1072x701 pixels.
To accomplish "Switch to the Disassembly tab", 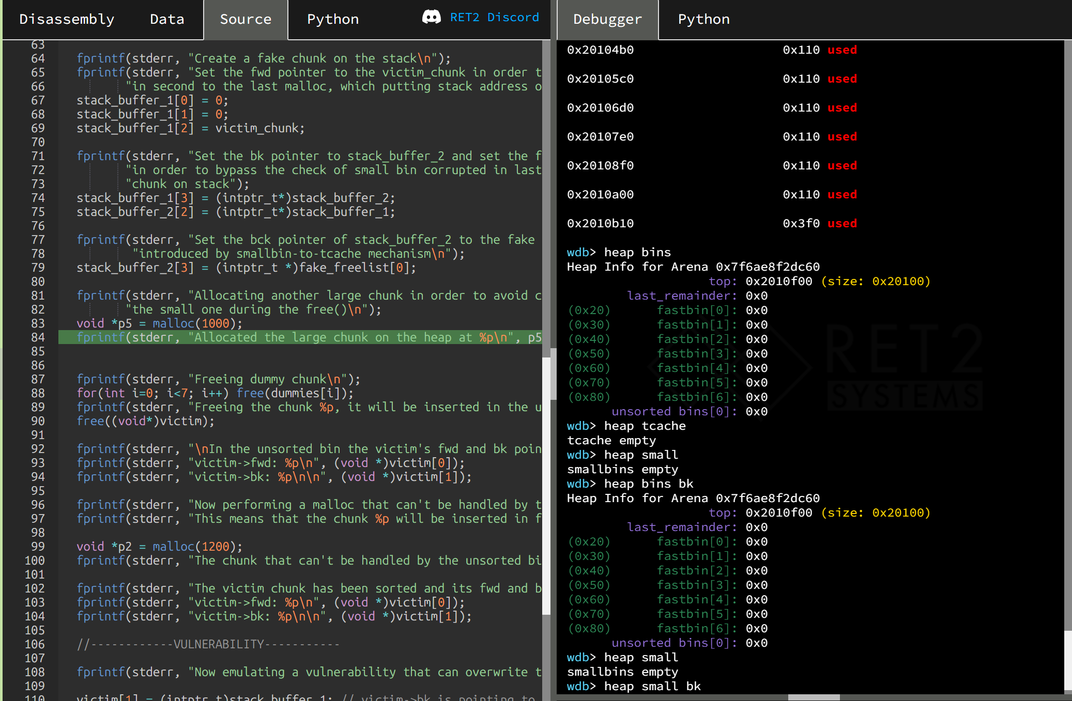I will (x=67, y=19).
